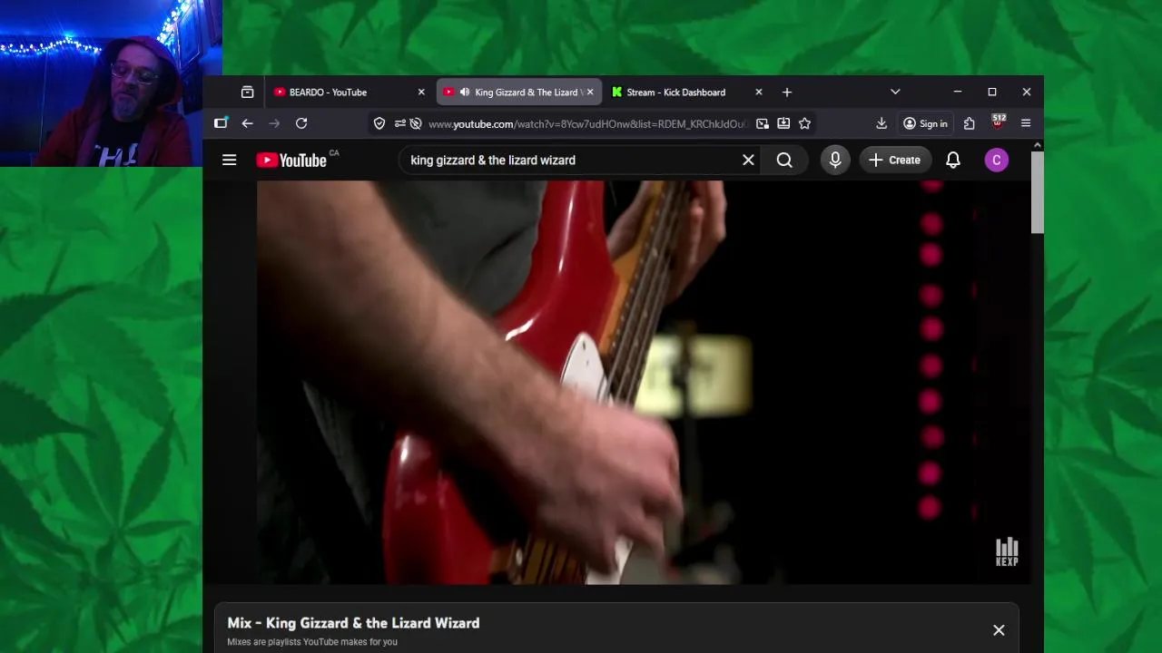This screenshot has height=653, width=1162.
Task: Mute the King Gizzard tab audio
Action: coord(465,92)
